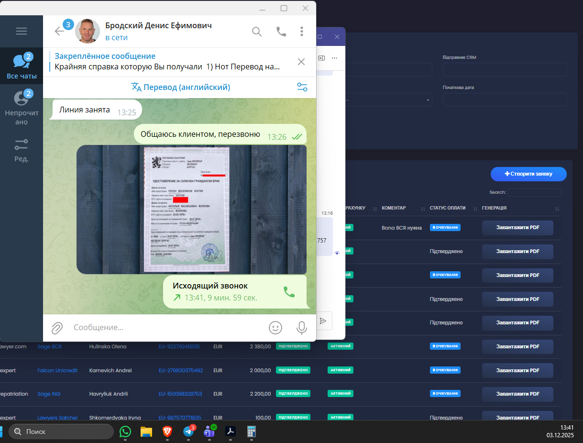Screen dimensions: 583x443
Task: Open translation settings sliders icon
Action: [x=302, y=87]
